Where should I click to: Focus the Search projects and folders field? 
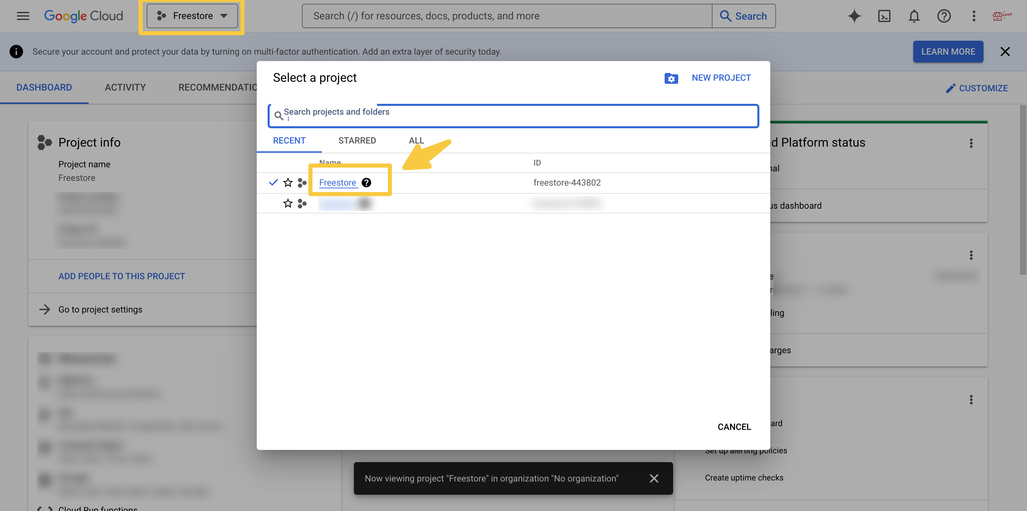pyautogui.click(x=513, y=116)
